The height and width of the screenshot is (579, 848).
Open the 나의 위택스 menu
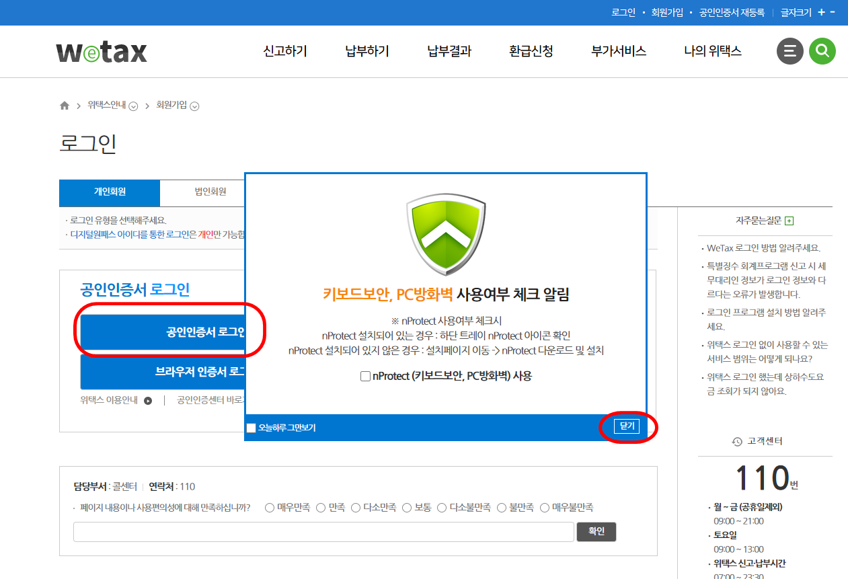(x=713, y=51)
